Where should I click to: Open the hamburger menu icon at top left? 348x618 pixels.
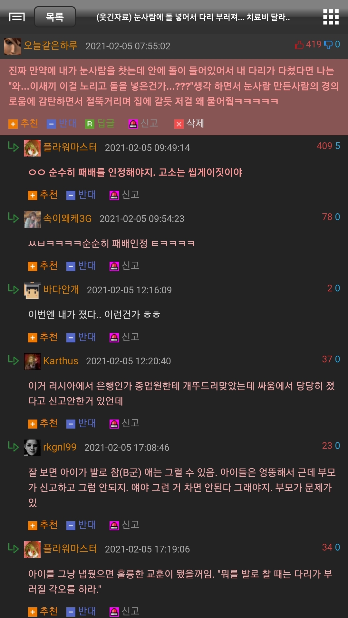[x=17, y=17]
